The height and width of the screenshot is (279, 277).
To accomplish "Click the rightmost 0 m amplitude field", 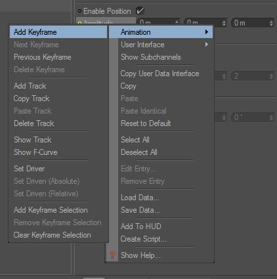I will pyautogui.click(x=253, y=23).
